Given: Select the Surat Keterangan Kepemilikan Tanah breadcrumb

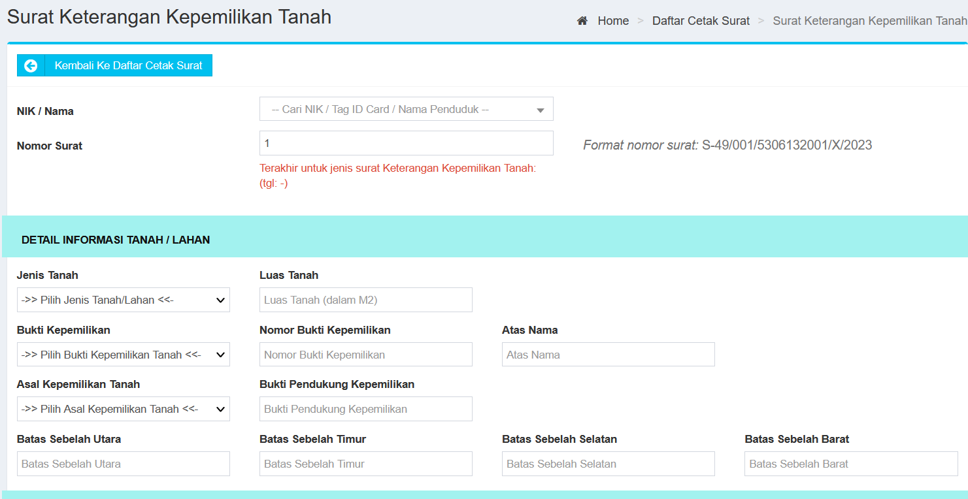Looking at the screenshot, I should 869,20.
